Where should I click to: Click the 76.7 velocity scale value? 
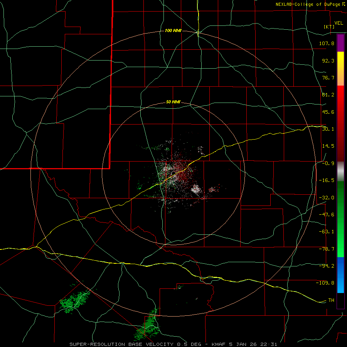[328, 77]
